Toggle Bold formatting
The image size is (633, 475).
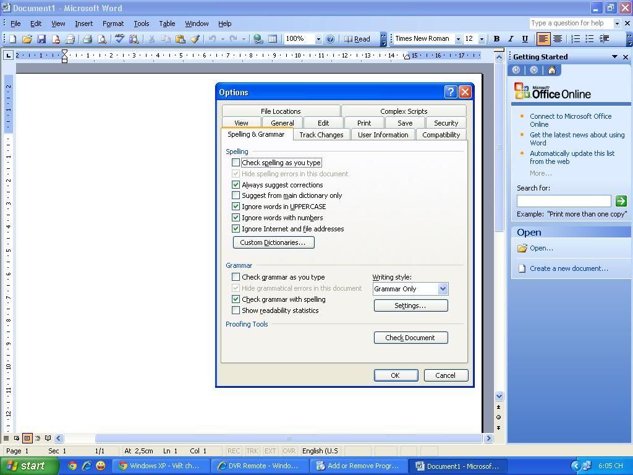496,39
